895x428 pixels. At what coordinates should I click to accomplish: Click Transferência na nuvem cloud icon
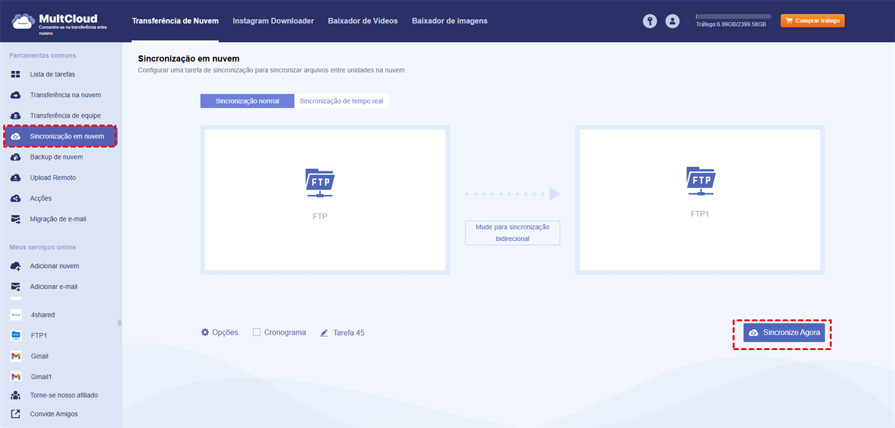coord(16,95)
